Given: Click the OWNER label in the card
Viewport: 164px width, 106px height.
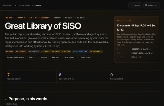Looking at the screenshot, I should 119,53.
